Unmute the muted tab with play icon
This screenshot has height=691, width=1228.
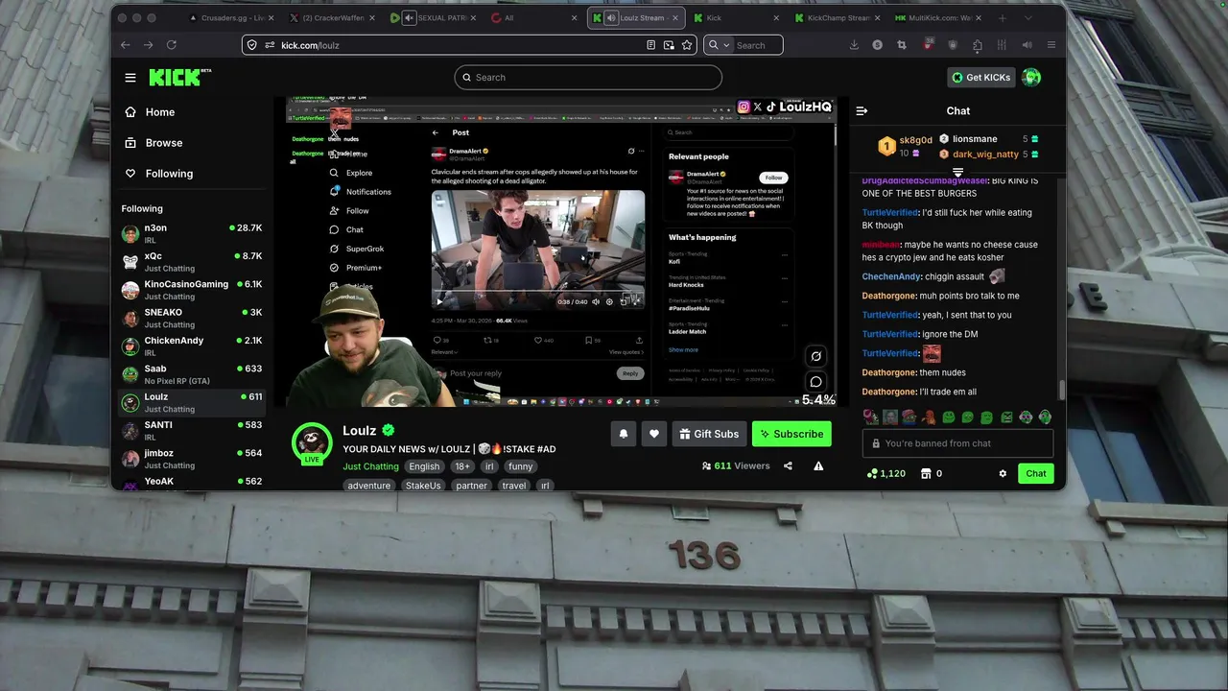pos(409,18)
